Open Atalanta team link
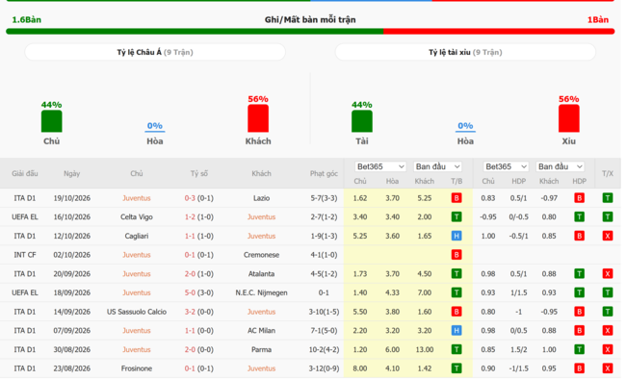 262,274
